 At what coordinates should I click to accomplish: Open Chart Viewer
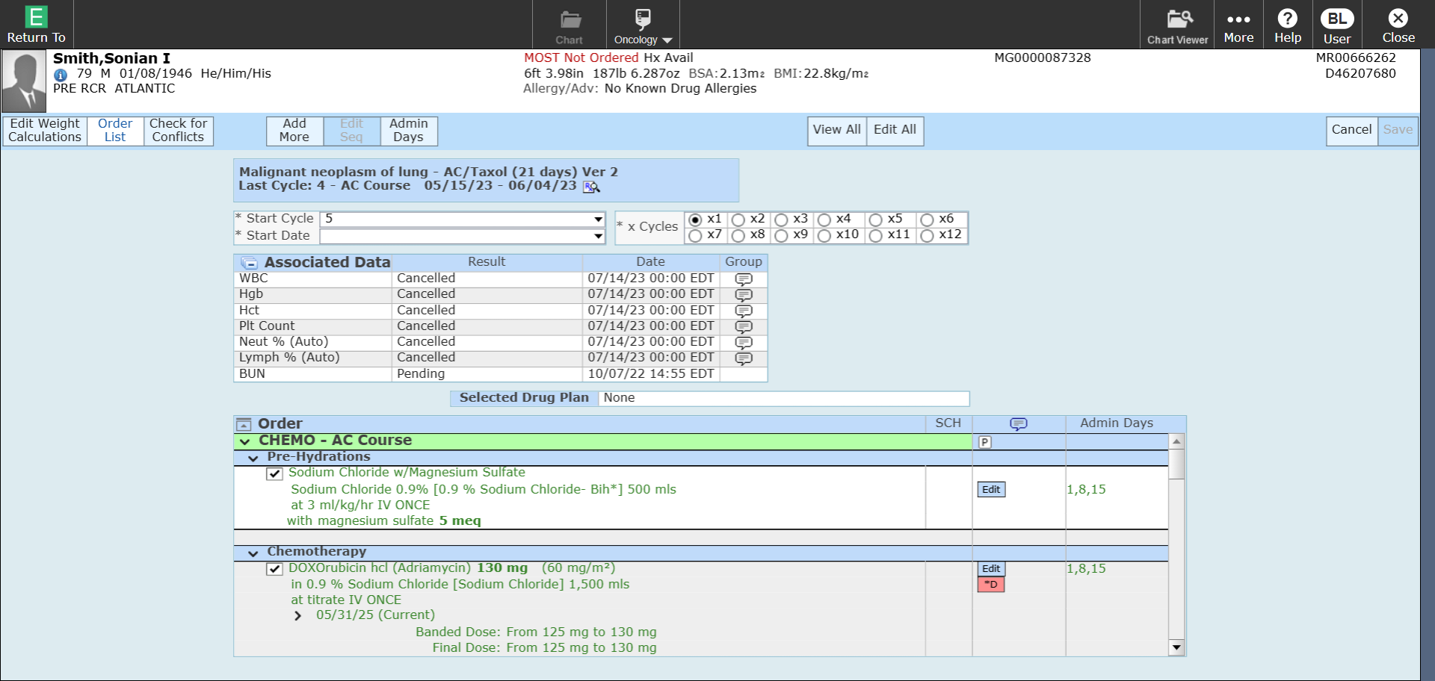pyautogui.click(x=1177, y=25)
